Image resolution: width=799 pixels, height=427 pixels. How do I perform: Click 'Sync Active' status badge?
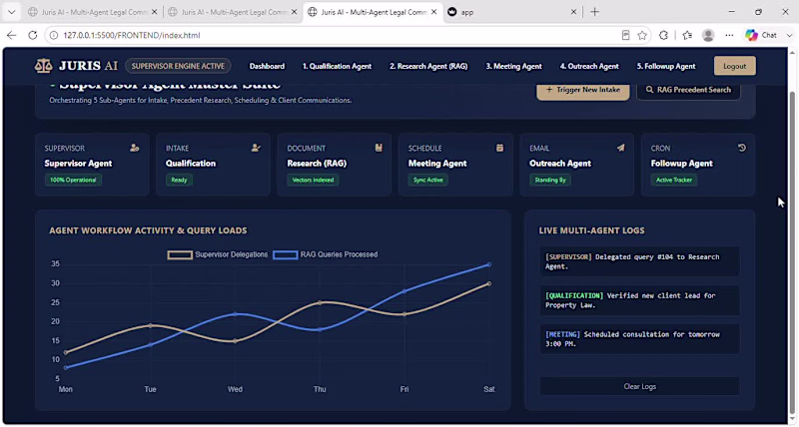coord(428,180)
